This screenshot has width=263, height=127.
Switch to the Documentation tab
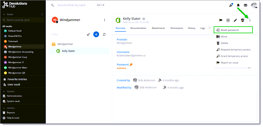[138, 28]
